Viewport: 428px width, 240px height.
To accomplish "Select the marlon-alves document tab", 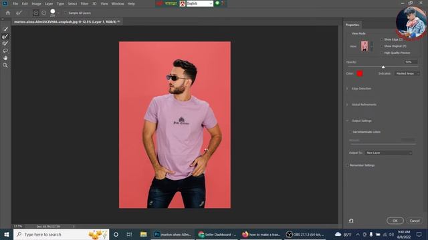I will (x=67, y=21).
